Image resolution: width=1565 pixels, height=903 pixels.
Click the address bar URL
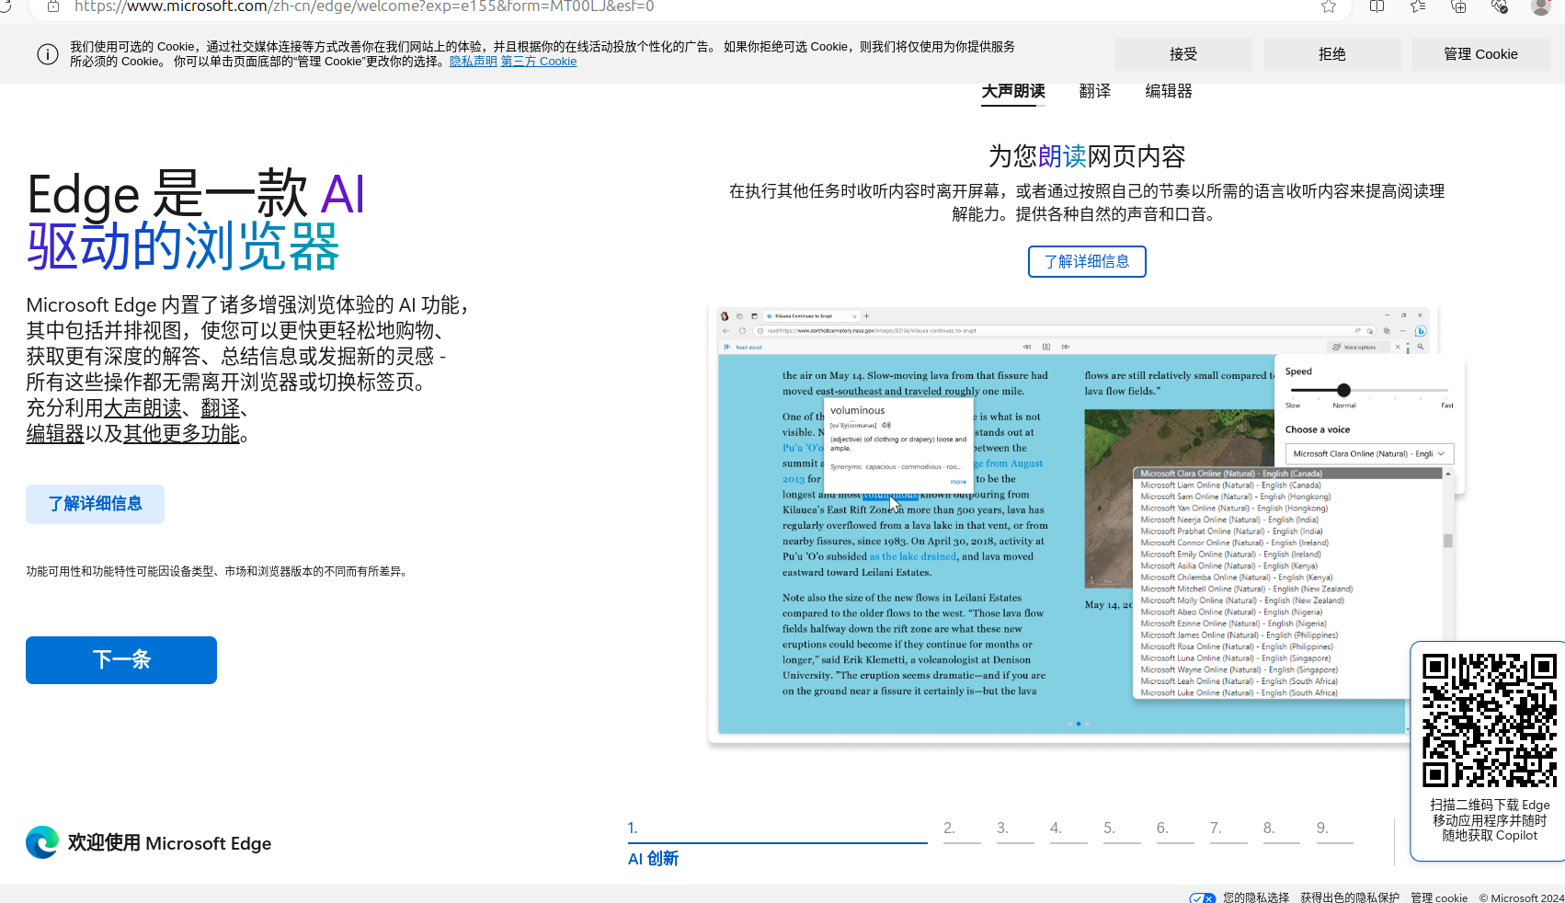tap(364, 6)
